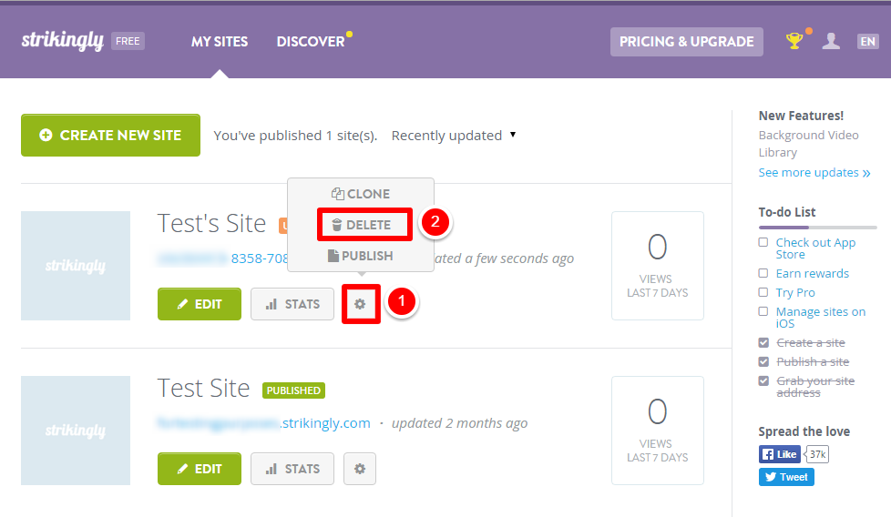Open the views box for Test Site
The image size is (891, 517).
[x=658, y=431]
